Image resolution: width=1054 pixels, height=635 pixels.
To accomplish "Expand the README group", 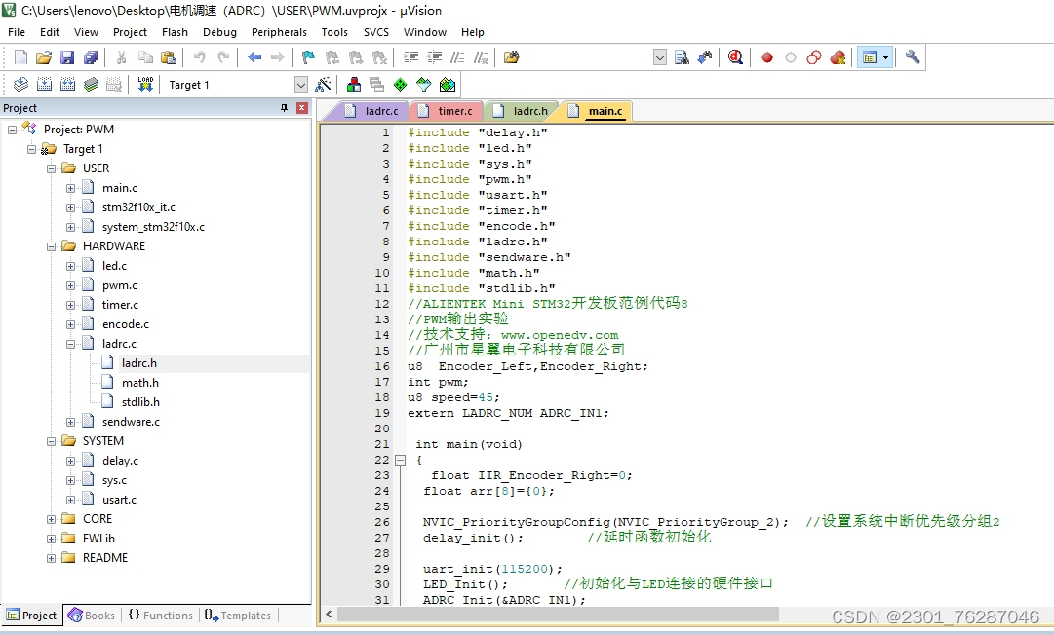I will 51,558.
